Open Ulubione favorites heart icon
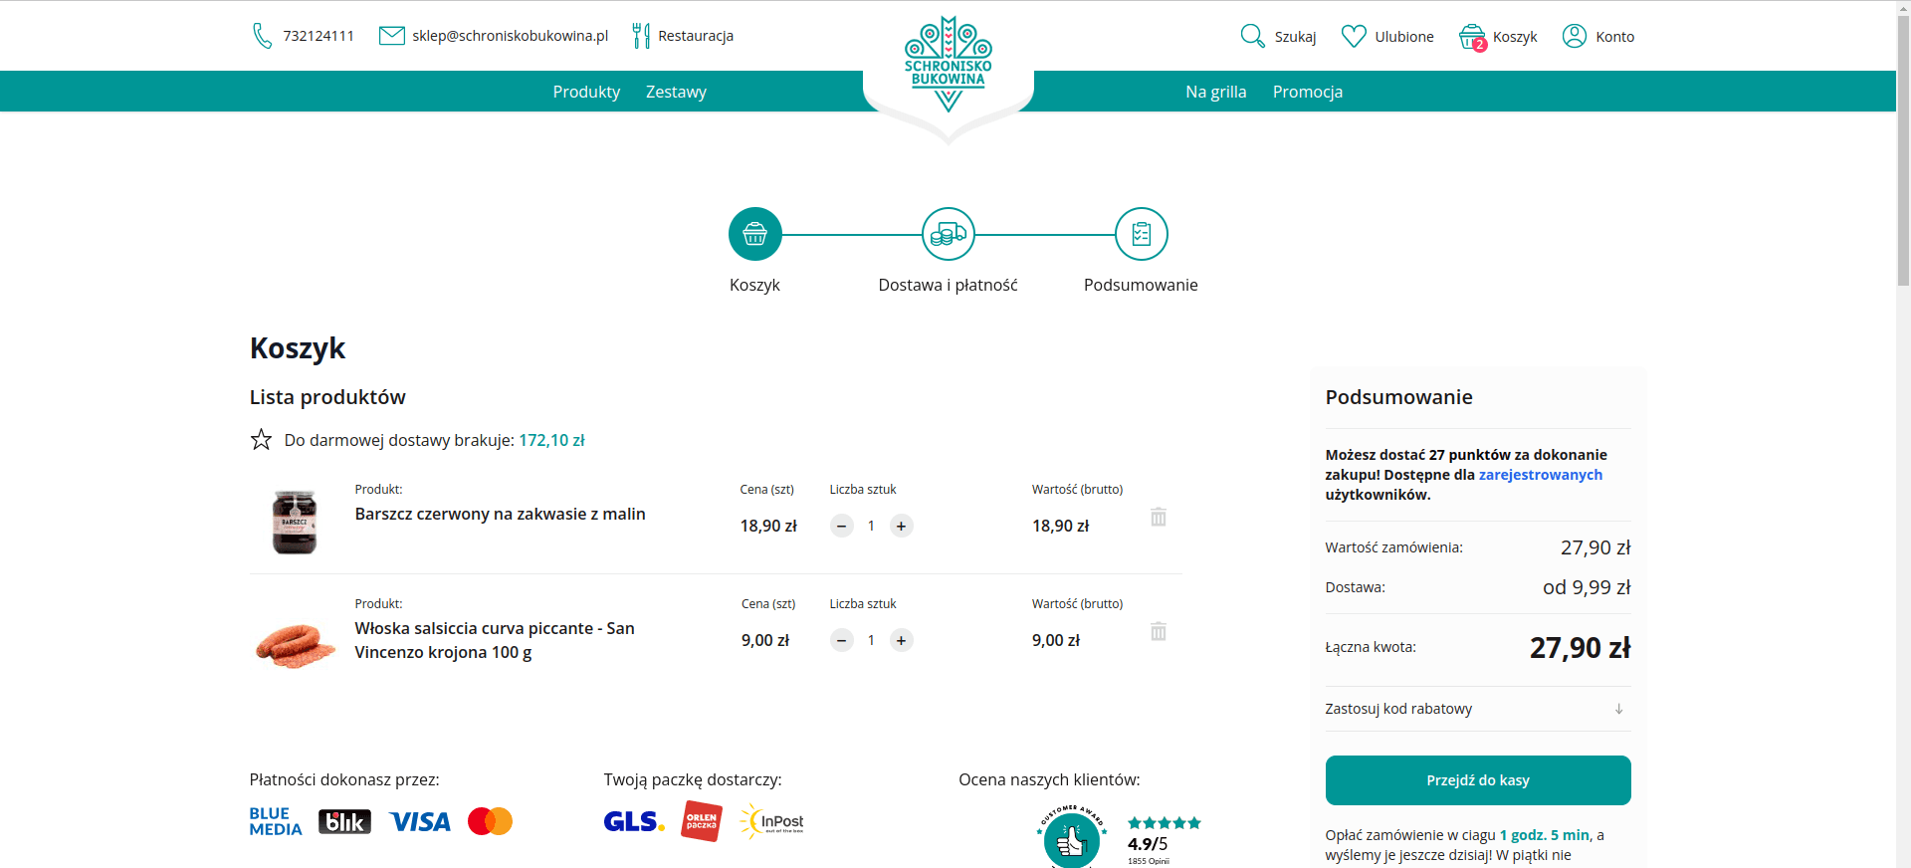Screen dimensions: 1911x868 tap(1354, 36)
